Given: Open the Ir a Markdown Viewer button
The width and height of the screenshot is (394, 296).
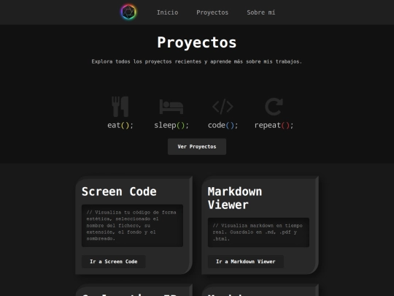Looking at the screenshot, I should 246,262.
